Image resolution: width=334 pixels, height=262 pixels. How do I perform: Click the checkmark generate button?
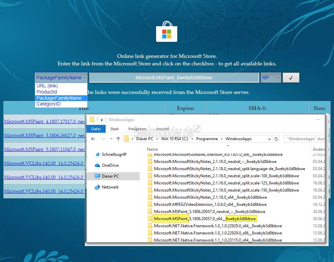click(291, 78)
